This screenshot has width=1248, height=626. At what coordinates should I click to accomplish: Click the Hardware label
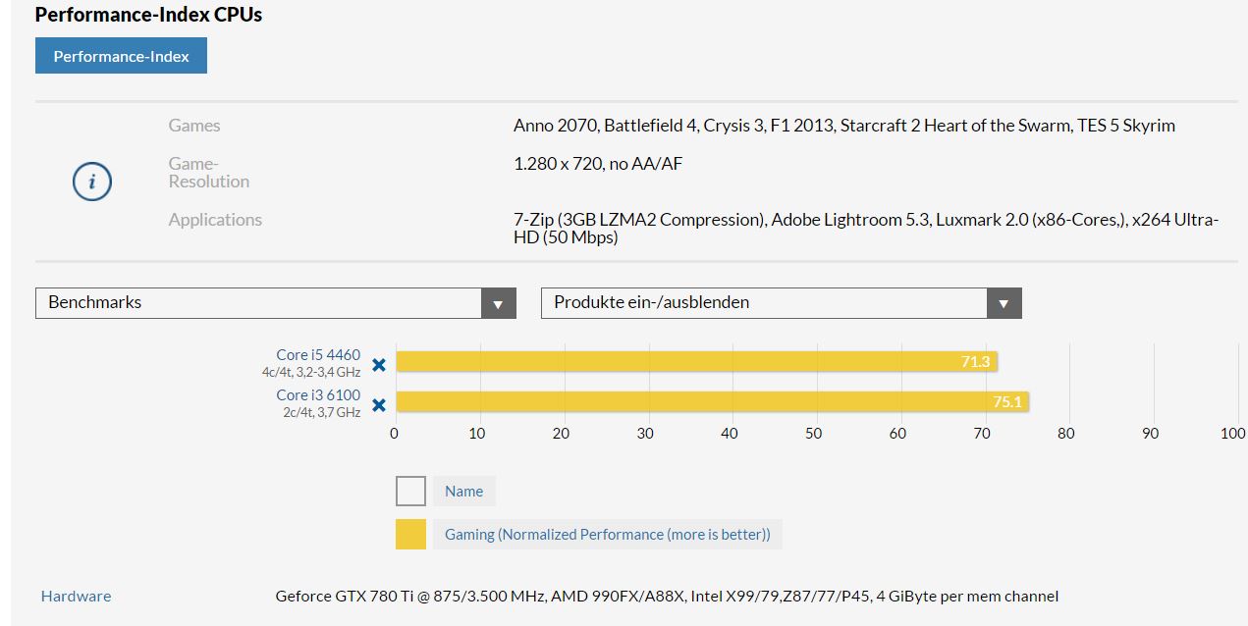(x=76, y=596)
